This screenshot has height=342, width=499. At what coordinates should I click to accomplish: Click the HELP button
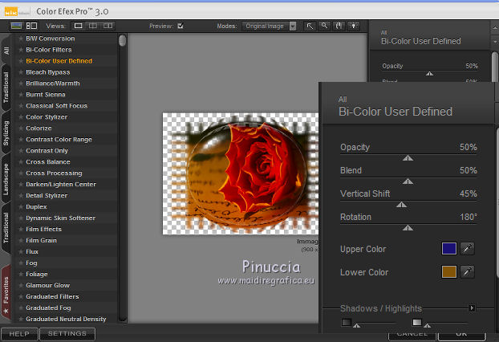pyautogui.click(x=18, y=333)
